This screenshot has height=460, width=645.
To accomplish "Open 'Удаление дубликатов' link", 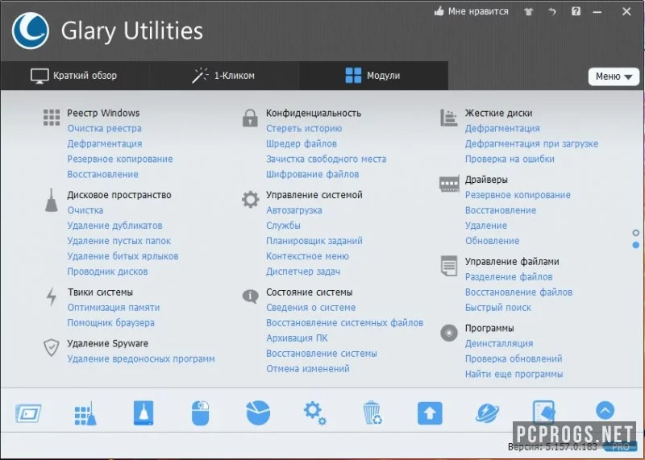I will click(114, 226).
